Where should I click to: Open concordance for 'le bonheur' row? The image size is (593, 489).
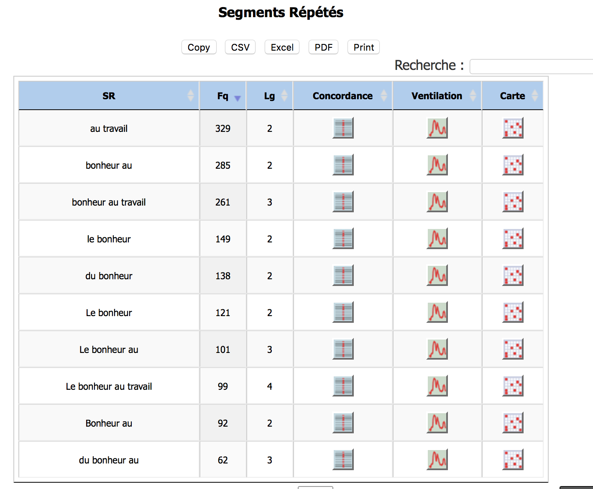pos(343,239)
